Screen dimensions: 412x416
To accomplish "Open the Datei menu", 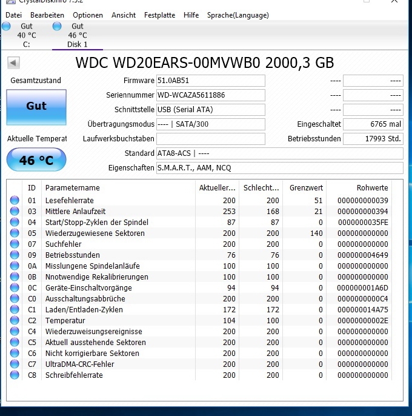I will pos(13,15).
